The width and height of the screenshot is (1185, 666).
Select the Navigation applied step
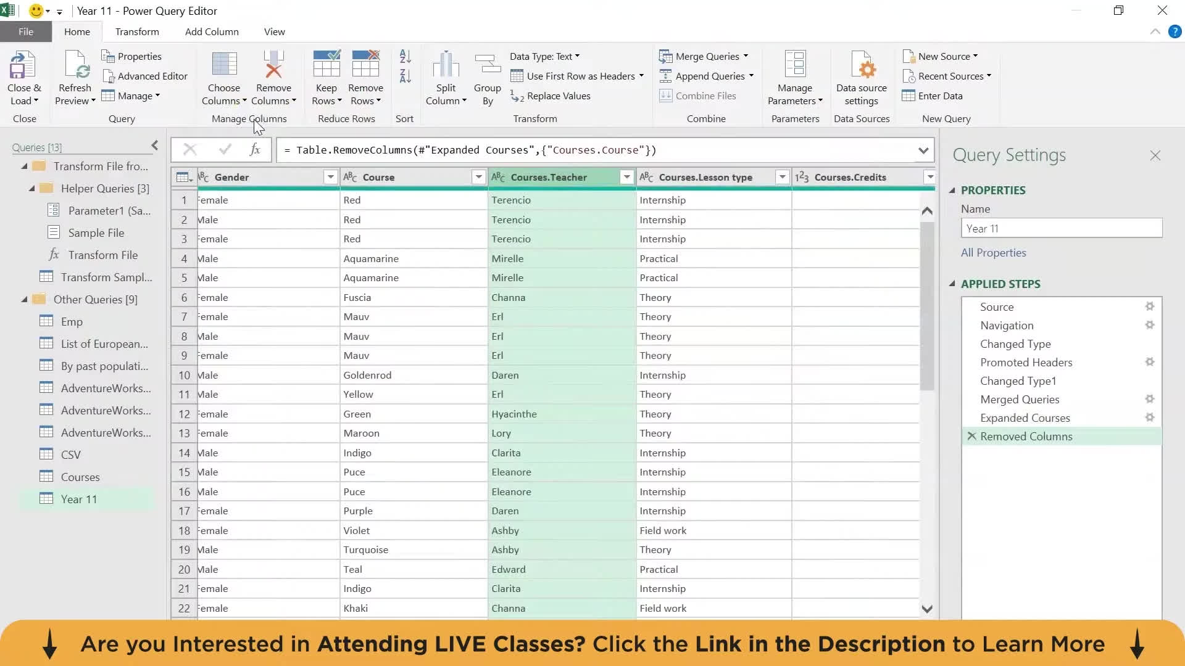tap(1062, 325)
